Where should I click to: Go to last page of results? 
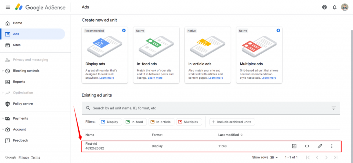coord(336,157)
